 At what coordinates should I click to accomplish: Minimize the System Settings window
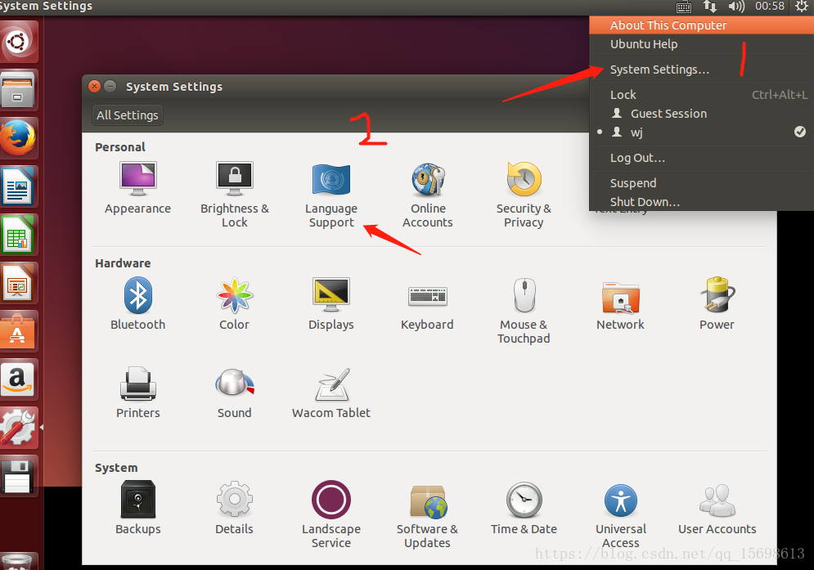pos(110,86)
